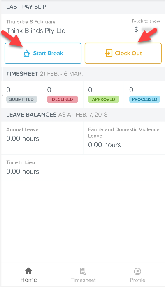Image resolution: width=165 pixels, height=287 pixels.
Task: Tap the Touch to show text
Action: tap(146, 21)
